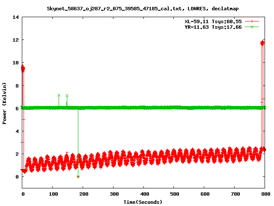Click the red calibration spike cluster near 9.5 Kelvin
274x206 pixels.
pyautogui.click(x=23, y=69)
